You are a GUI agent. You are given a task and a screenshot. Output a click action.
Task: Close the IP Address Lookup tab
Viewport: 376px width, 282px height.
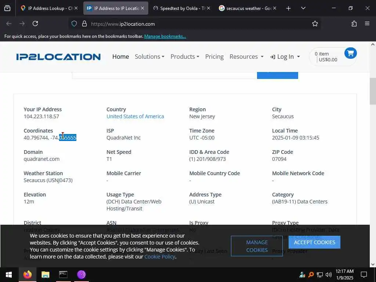[76, 8]
